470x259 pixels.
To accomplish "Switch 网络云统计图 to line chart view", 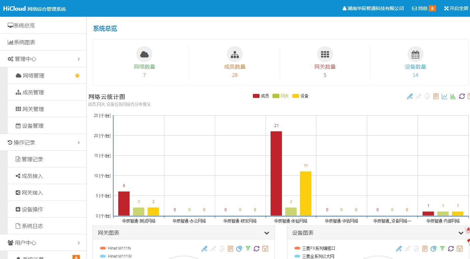I will [x=444, y=96].
